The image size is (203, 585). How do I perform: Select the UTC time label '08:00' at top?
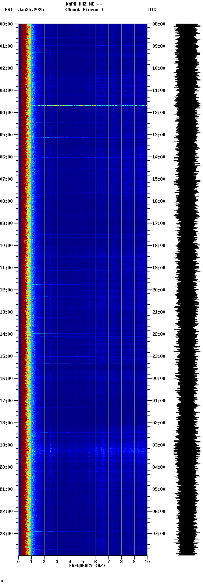tap(159, 24)
